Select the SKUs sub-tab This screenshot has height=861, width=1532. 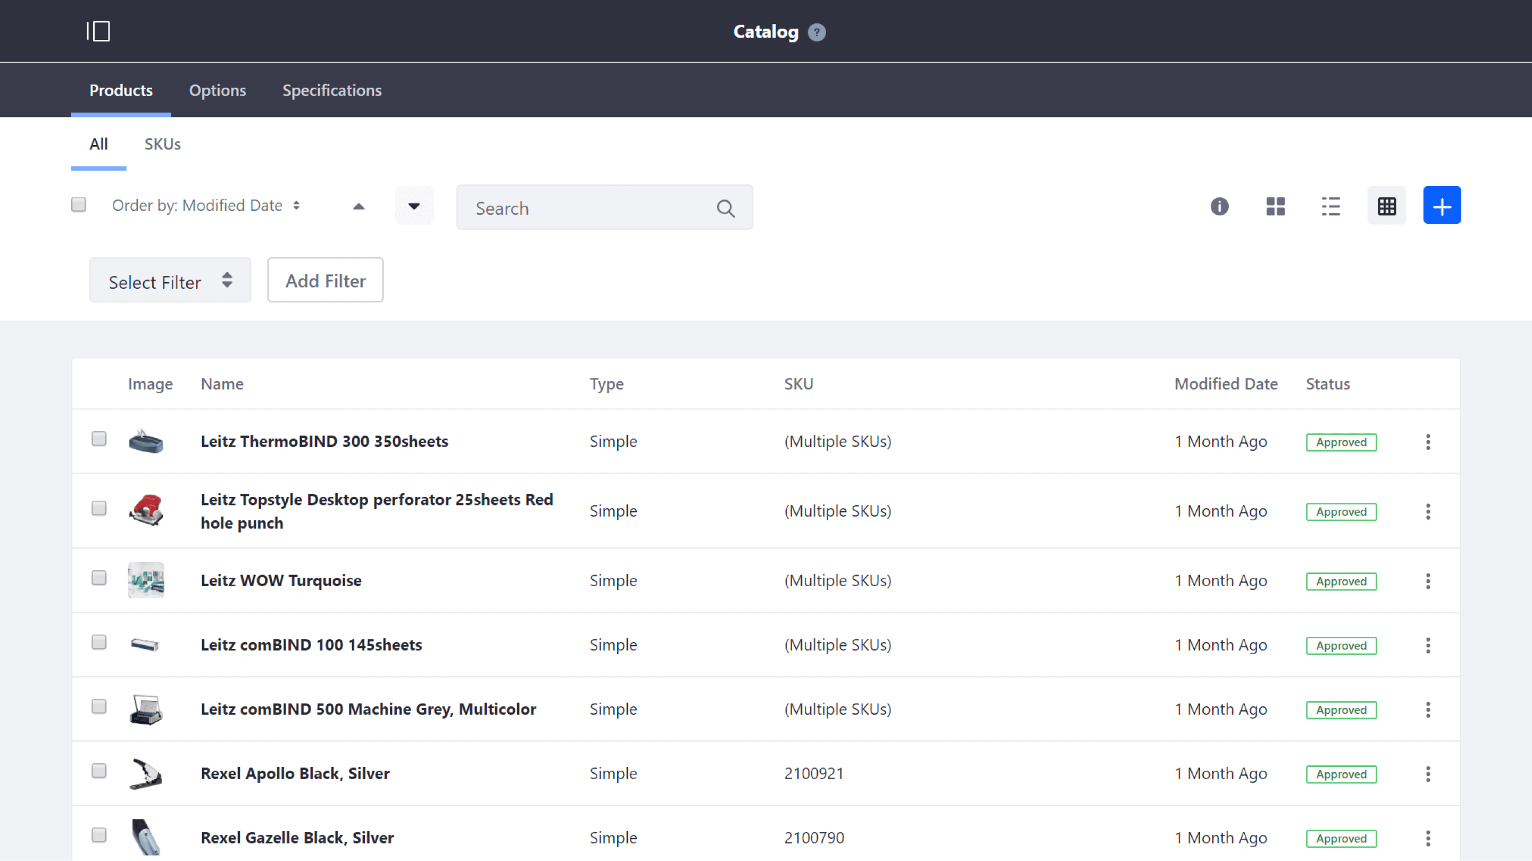(x=162, y=144)
